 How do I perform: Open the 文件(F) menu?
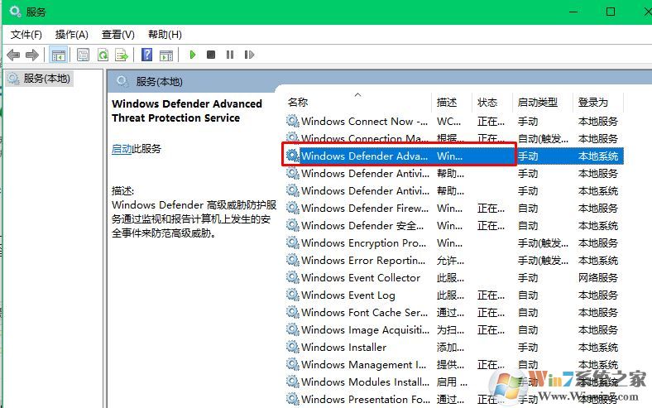click(x=26, y=35)
